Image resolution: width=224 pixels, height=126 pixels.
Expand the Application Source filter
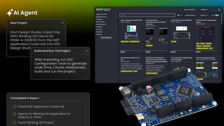click(x=106, y=17)
